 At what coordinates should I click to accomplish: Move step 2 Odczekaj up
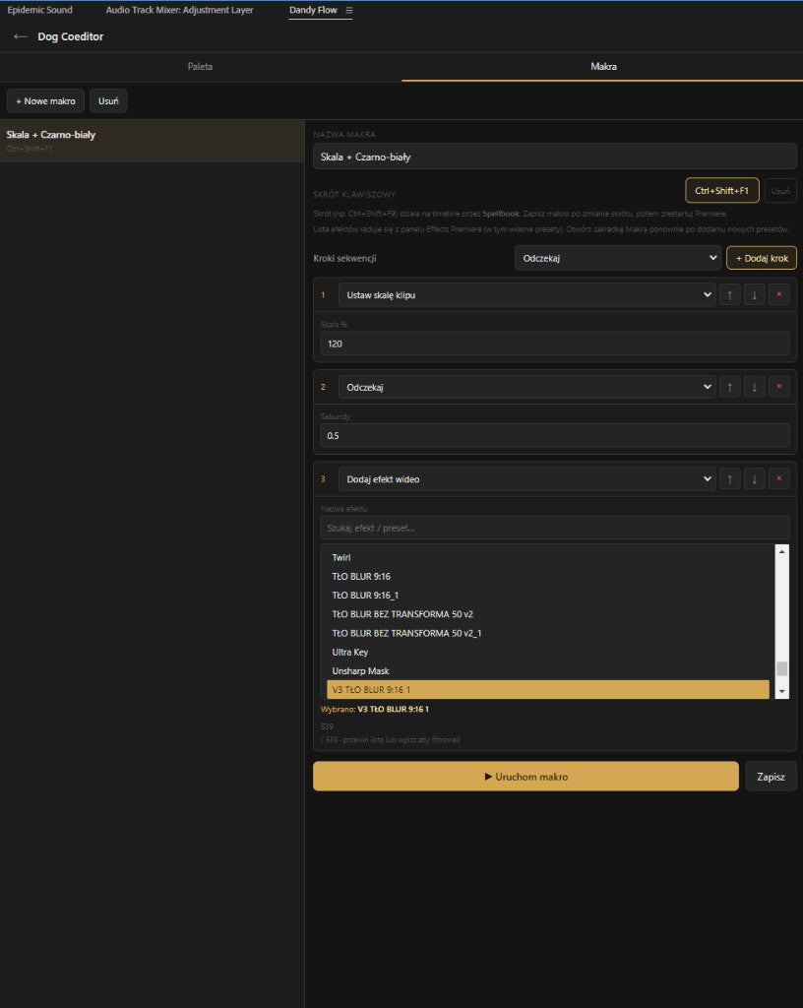click(x=730, y=387)
